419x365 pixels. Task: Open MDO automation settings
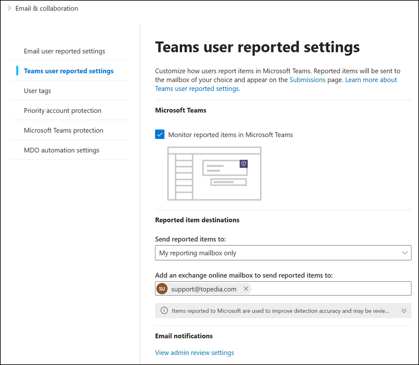(62, 150)
